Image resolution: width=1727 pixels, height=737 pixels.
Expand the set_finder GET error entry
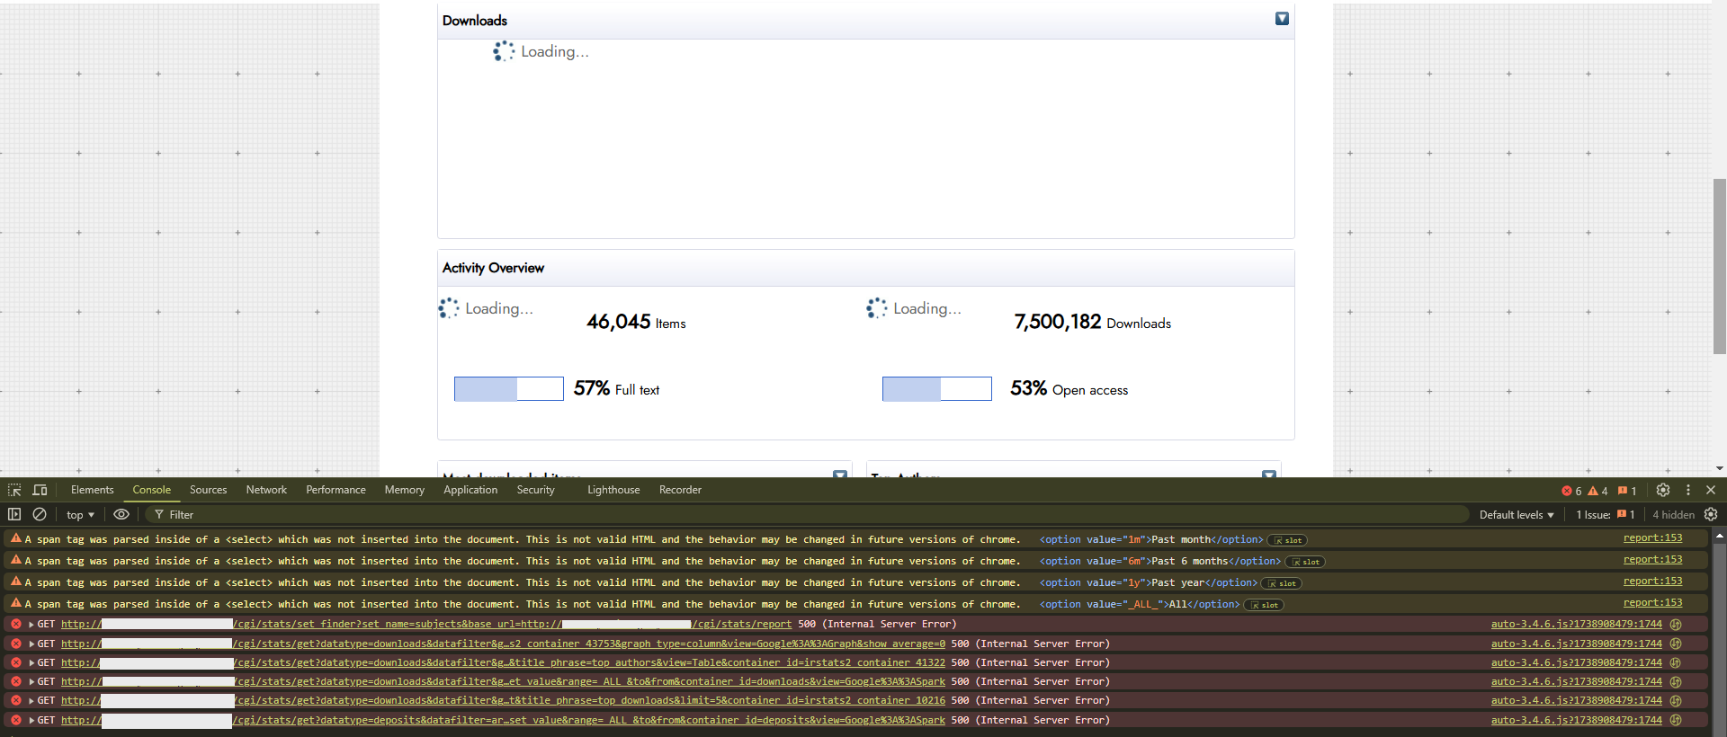pyautogui.click(x=31, y=624)
